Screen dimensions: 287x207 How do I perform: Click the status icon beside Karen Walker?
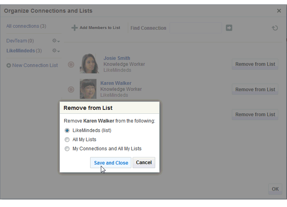click(x=71, y=89)
